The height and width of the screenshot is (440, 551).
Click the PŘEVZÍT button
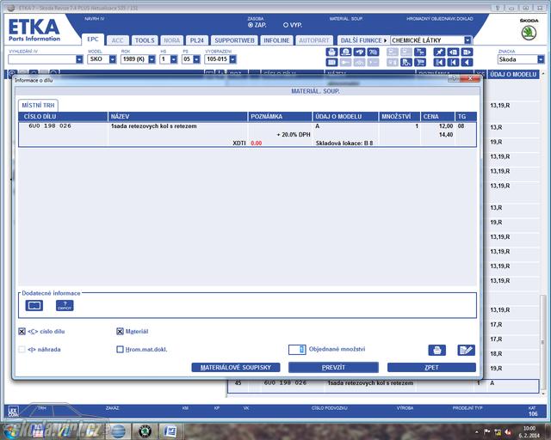tap(333, 367)
